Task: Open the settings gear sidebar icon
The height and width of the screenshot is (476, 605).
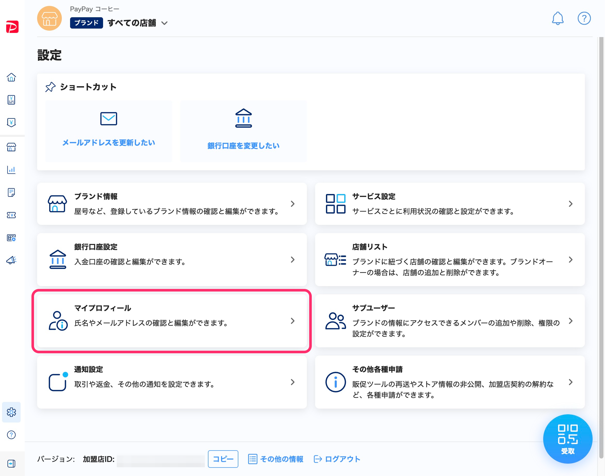Action: [11, 412]
